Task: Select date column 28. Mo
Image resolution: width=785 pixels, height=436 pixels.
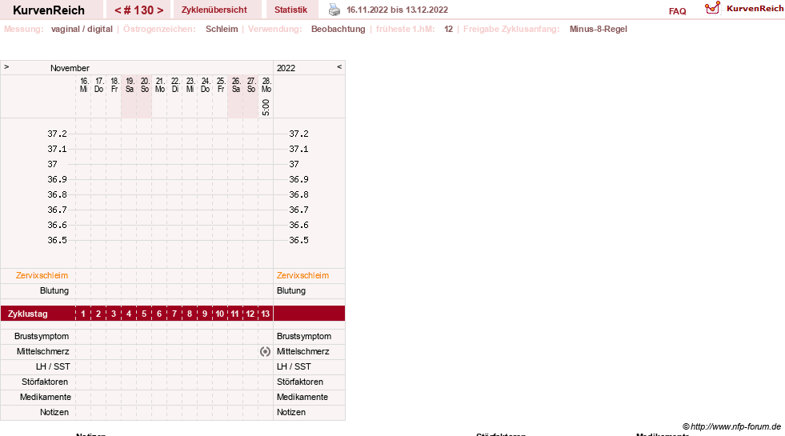Action: pyautogui.click(x=266, y=85)
